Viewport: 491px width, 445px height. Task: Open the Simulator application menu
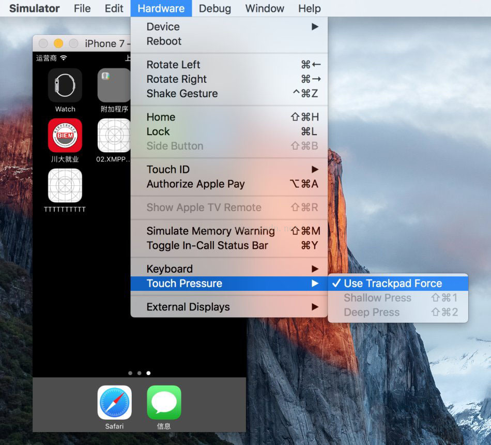[35, 8]
